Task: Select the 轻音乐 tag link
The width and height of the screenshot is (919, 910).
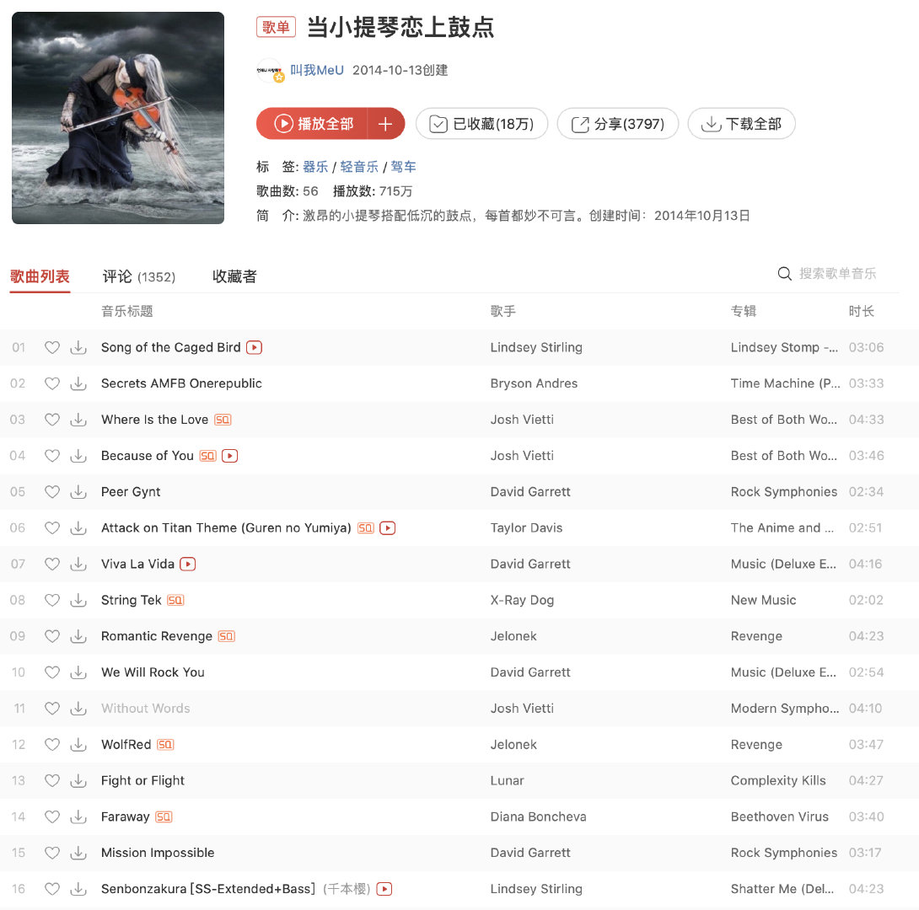Action: tap(359, 167)
